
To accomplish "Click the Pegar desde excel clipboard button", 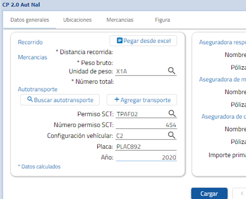I will (x=143, y=41).
